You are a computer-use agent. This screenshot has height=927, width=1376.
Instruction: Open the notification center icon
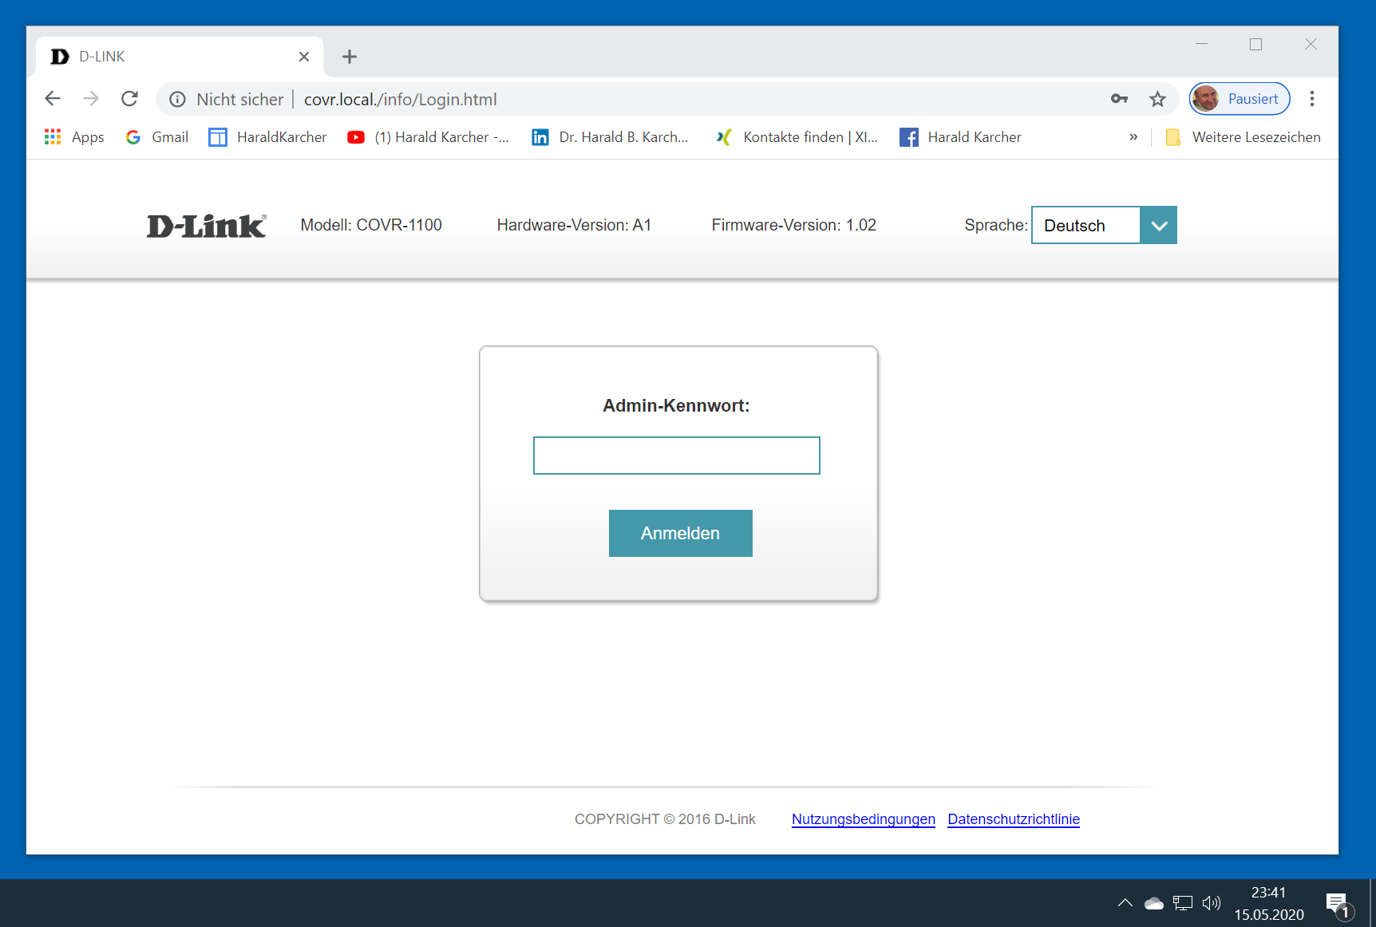(x=1339, y=905)
